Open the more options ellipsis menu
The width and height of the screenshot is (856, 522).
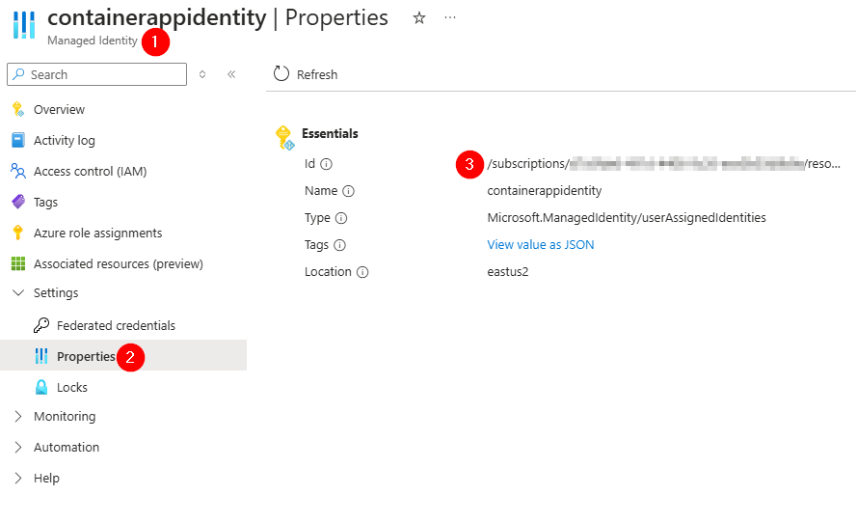[450, 17]
